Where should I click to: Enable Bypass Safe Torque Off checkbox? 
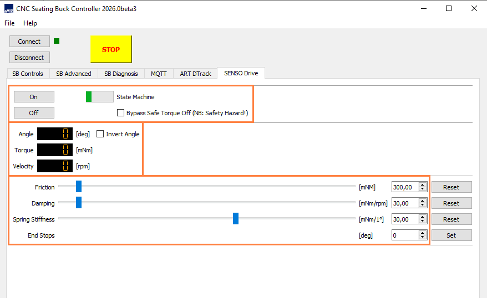(x=120, y=113)
